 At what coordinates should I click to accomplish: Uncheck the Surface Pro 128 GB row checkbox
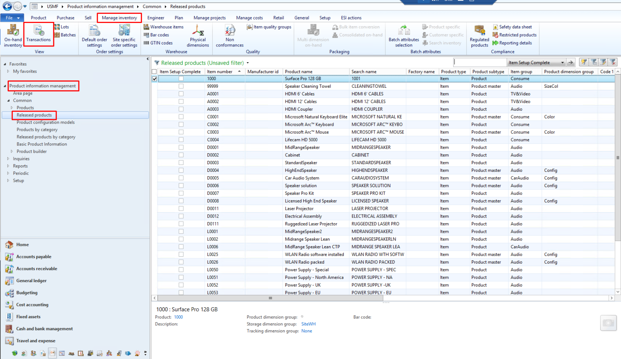pyautogui.click(x=154, y=78)
